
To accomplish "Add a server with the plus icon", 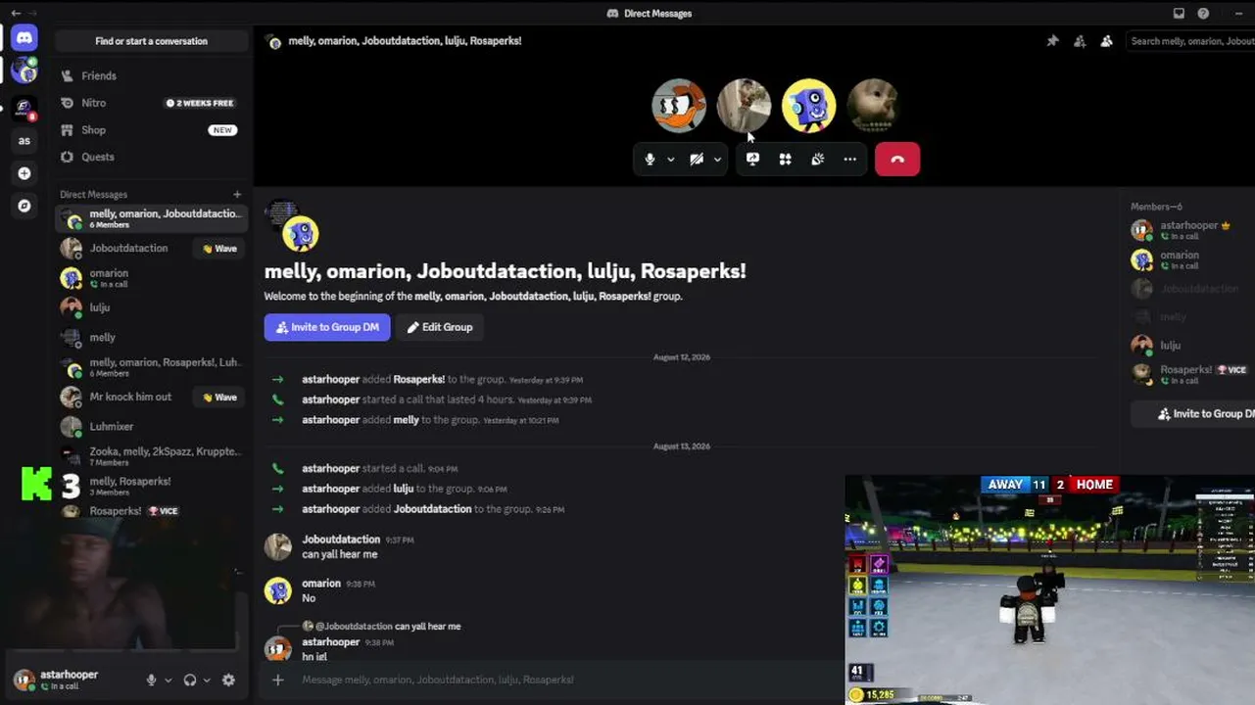I will point(24,173).
